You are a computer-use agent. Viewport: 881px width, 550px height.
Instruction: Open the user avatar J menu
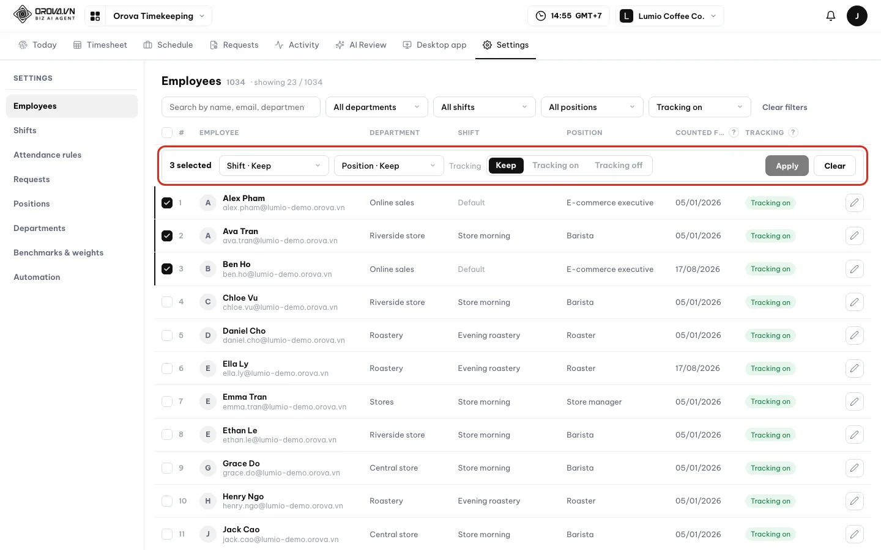[857, 16]
